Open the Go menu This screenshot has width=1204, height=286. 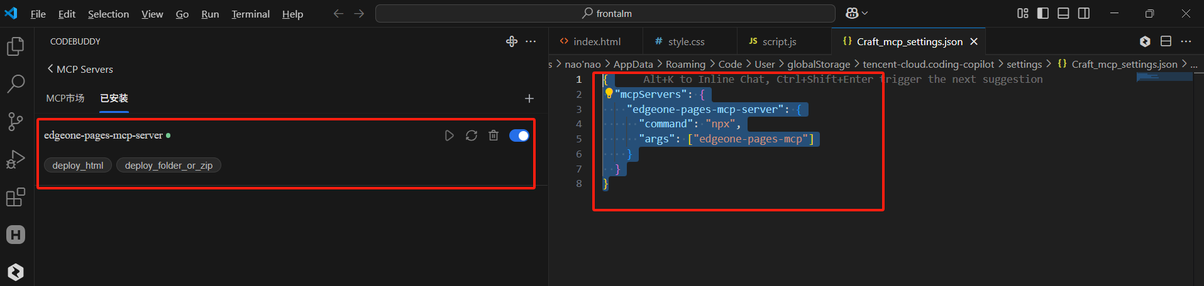(182, 14)
